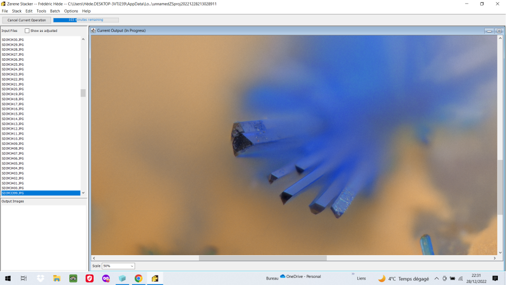Image resolution: width=506 pixels, height=285 pixels.
Task: Open the Windows Start menu
Action: coord(8,278)
